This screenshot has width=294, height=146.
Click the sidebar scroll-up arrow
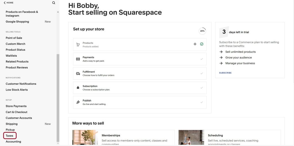click(58, 12)
